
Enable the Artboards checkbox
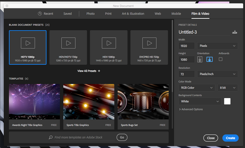[x=220, y=59]
